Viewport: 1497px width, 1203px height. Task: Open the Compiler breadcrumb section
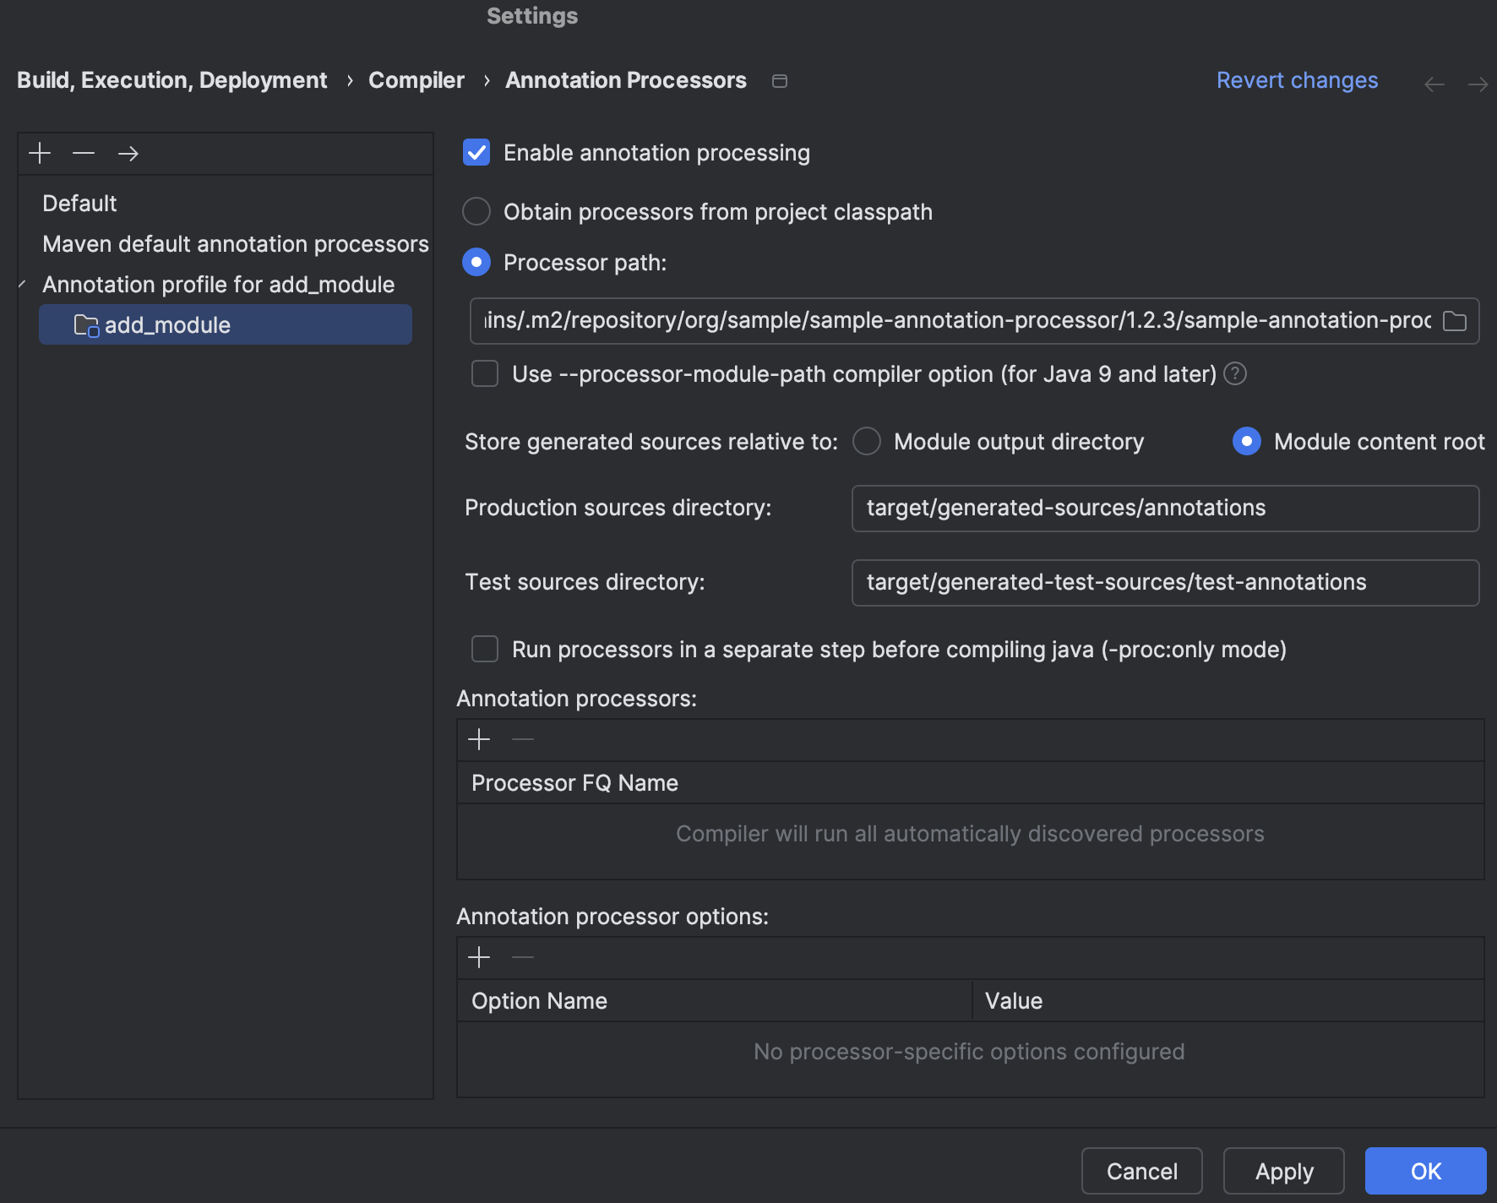416,79
